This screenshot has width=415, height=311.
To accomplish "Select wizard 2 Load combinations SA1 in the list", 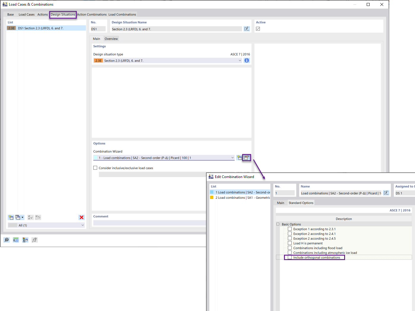I will click(240, 198).
